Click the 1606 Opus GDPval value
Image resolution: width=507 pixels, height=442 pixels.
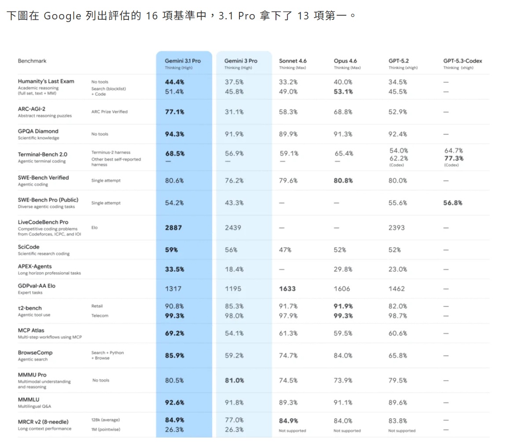pyautogui.click(x=342, y=289)
